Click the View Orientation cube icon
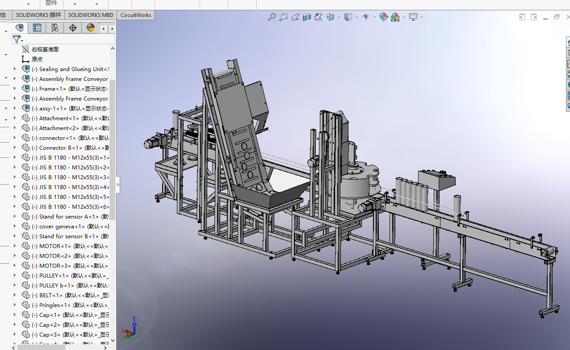 tap(331, 17)
